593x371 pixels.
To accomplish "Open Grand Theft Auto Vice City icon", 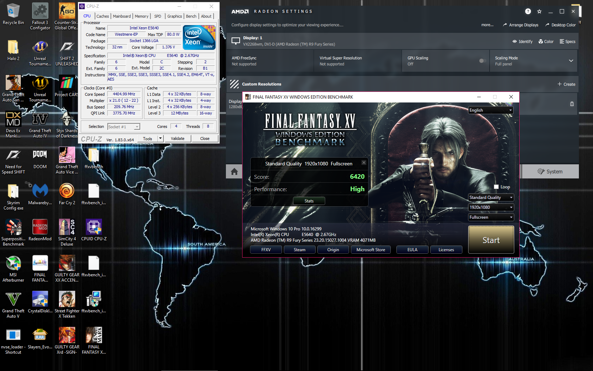I will pos(67,161).
